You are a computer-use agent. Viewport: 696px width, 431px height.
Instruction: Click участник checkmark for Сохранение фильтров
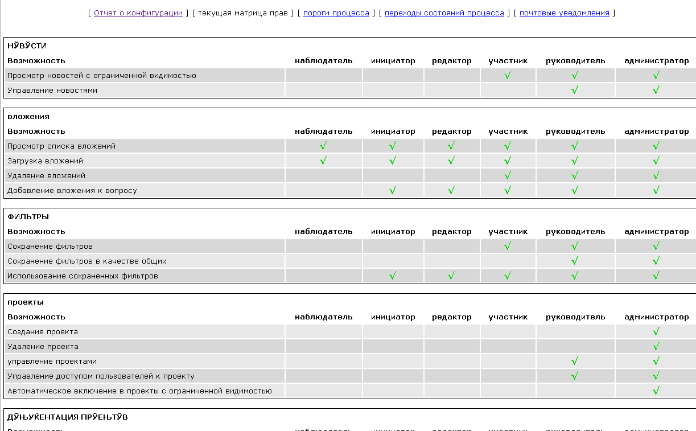(508, 246)
